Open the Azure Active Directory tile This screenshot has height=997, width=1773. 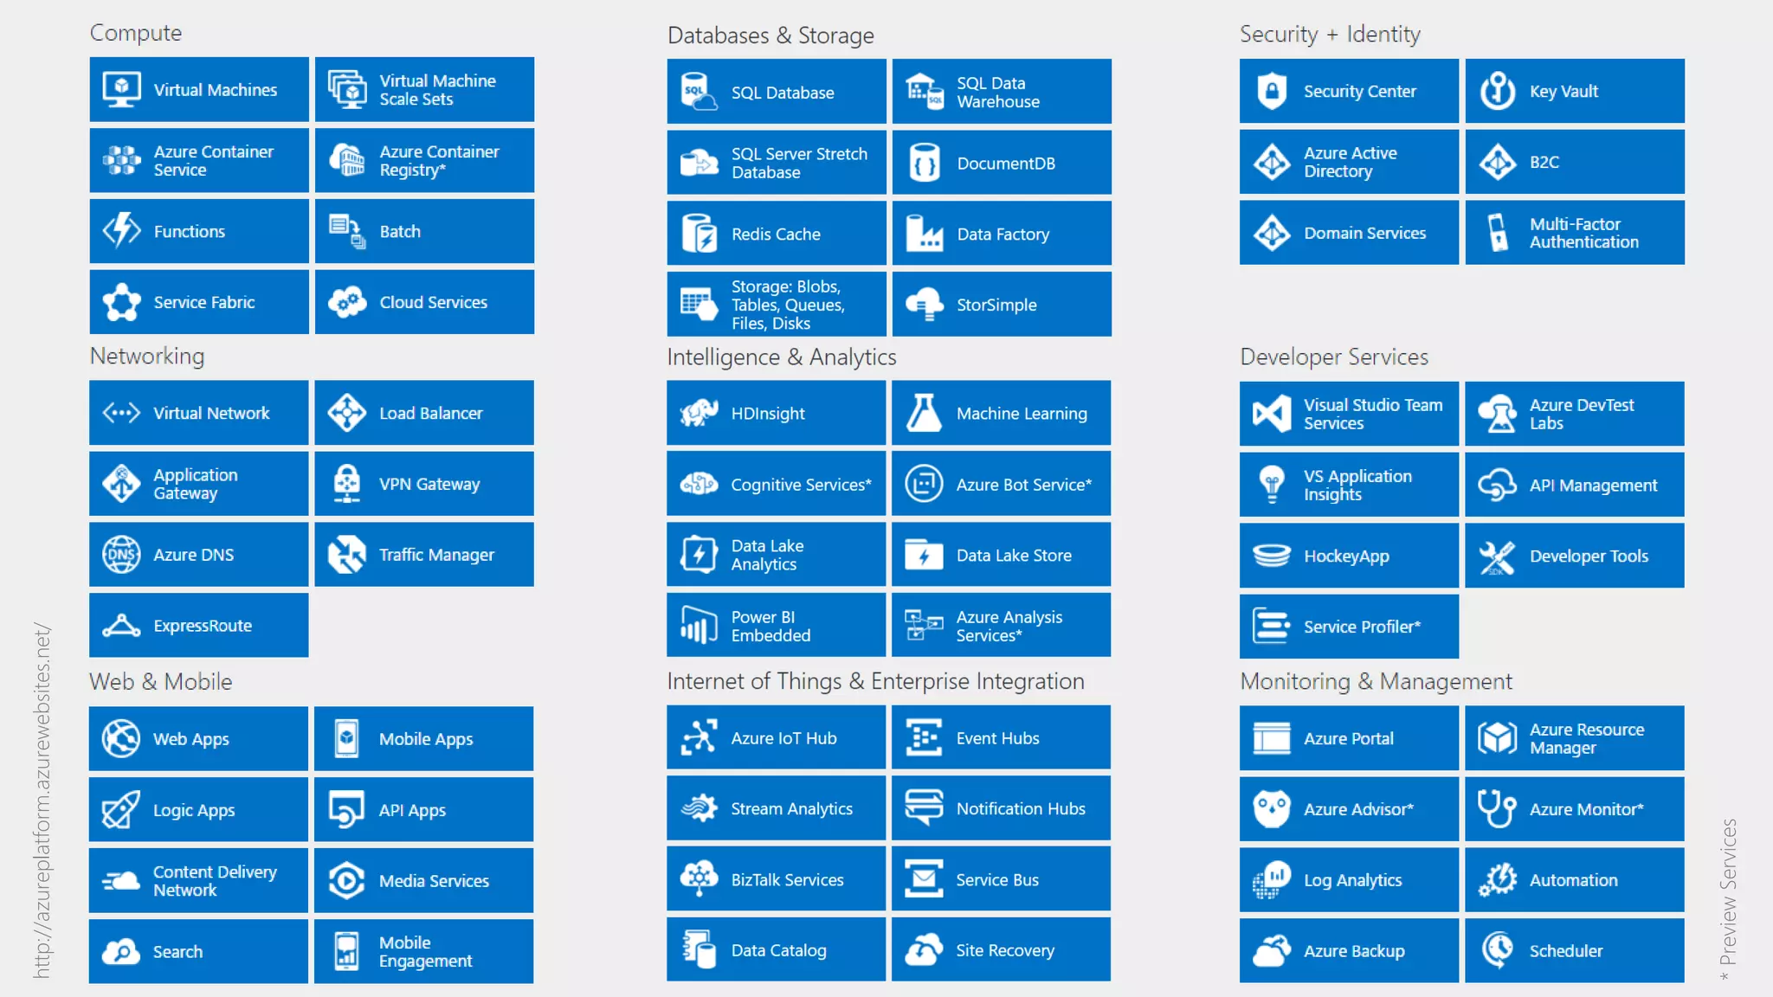(1349, 162)
